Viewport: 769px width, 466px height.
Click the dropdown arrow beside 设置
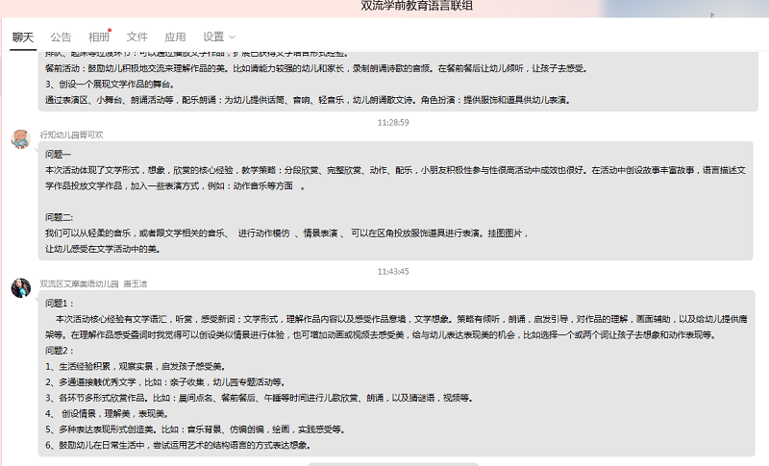[234, 37]
